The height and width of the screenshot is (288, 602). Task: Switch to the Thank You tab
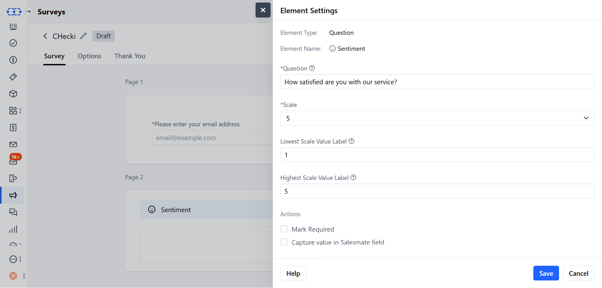tap(130, 56)
